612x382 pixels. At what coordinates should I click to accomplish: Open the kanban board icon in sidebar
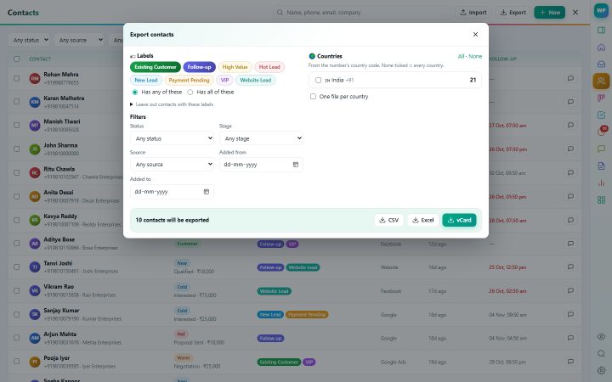pos(601,98)
